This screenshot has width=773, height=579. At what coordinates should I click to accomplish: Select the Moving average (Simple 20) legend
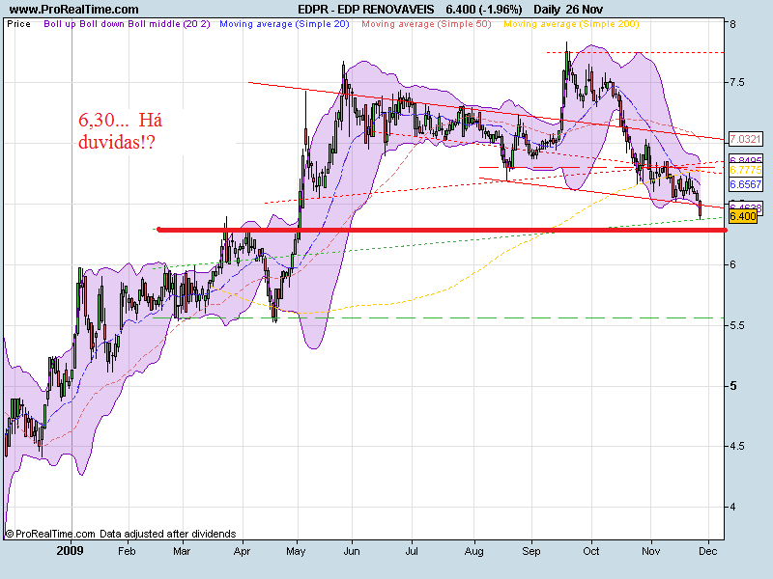[284, 24]
